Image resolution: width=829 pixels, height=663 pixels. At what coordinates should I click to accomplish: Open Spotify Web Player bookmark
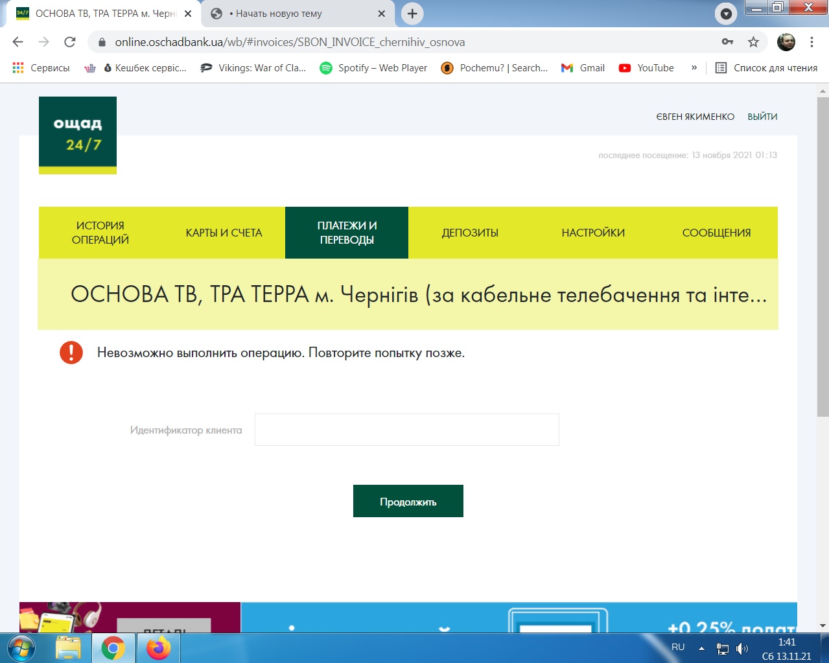pos(373,68)
